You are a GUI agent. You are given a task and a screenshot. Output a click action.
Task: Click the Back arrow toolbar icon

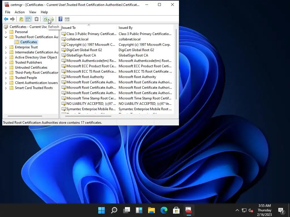pyautogui.click(x=6, y=19)
